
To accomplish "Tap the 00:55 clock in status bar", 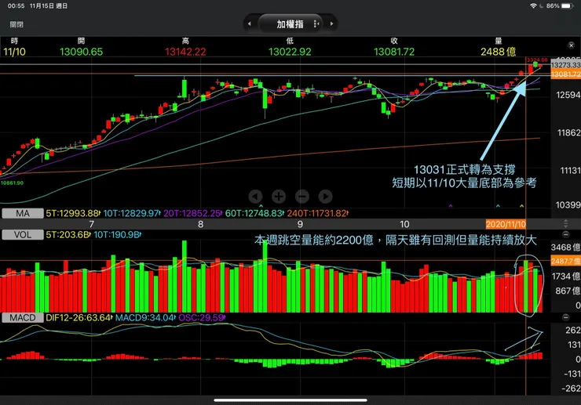I will pyautogui.click(x=16, y=6).
